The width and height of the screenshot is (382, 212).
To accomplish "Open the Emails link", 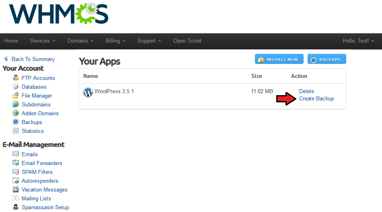I will (30, 154).
